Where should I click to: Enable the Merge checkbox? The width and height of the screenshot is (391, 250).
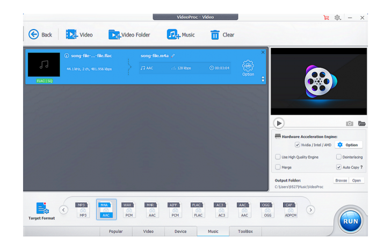[x=278, y=167]
